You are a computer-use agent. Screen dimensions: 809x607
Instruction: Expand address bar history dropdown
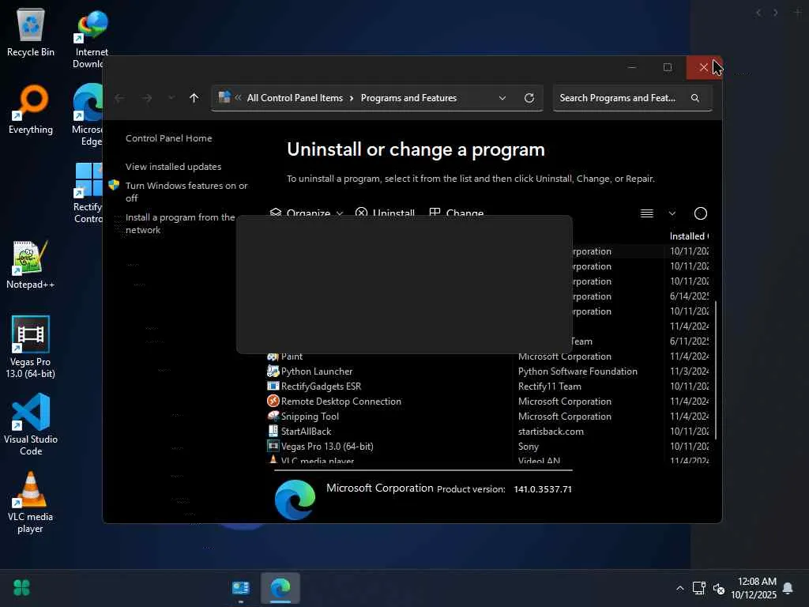coord(502,98)
